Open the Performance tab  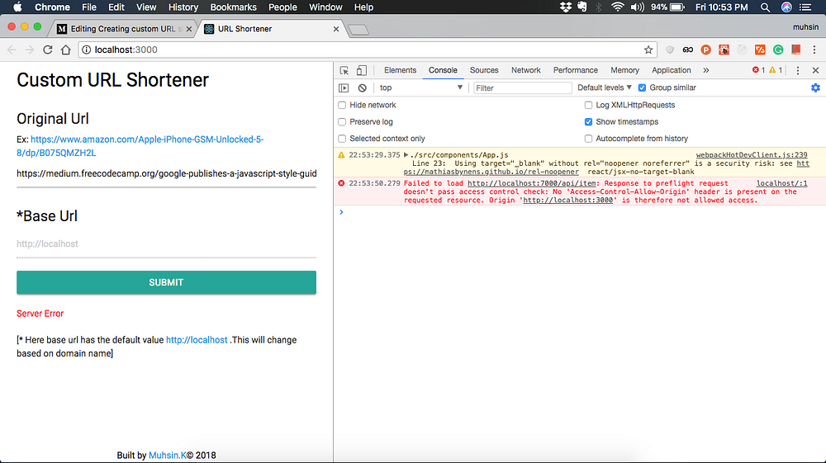click(575, 70)
